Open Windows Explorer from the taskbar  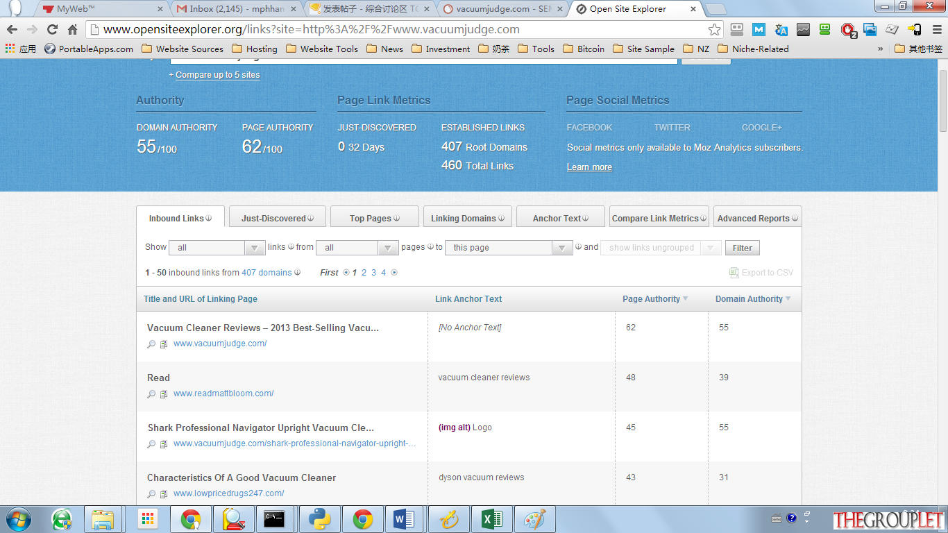(103, 519)
